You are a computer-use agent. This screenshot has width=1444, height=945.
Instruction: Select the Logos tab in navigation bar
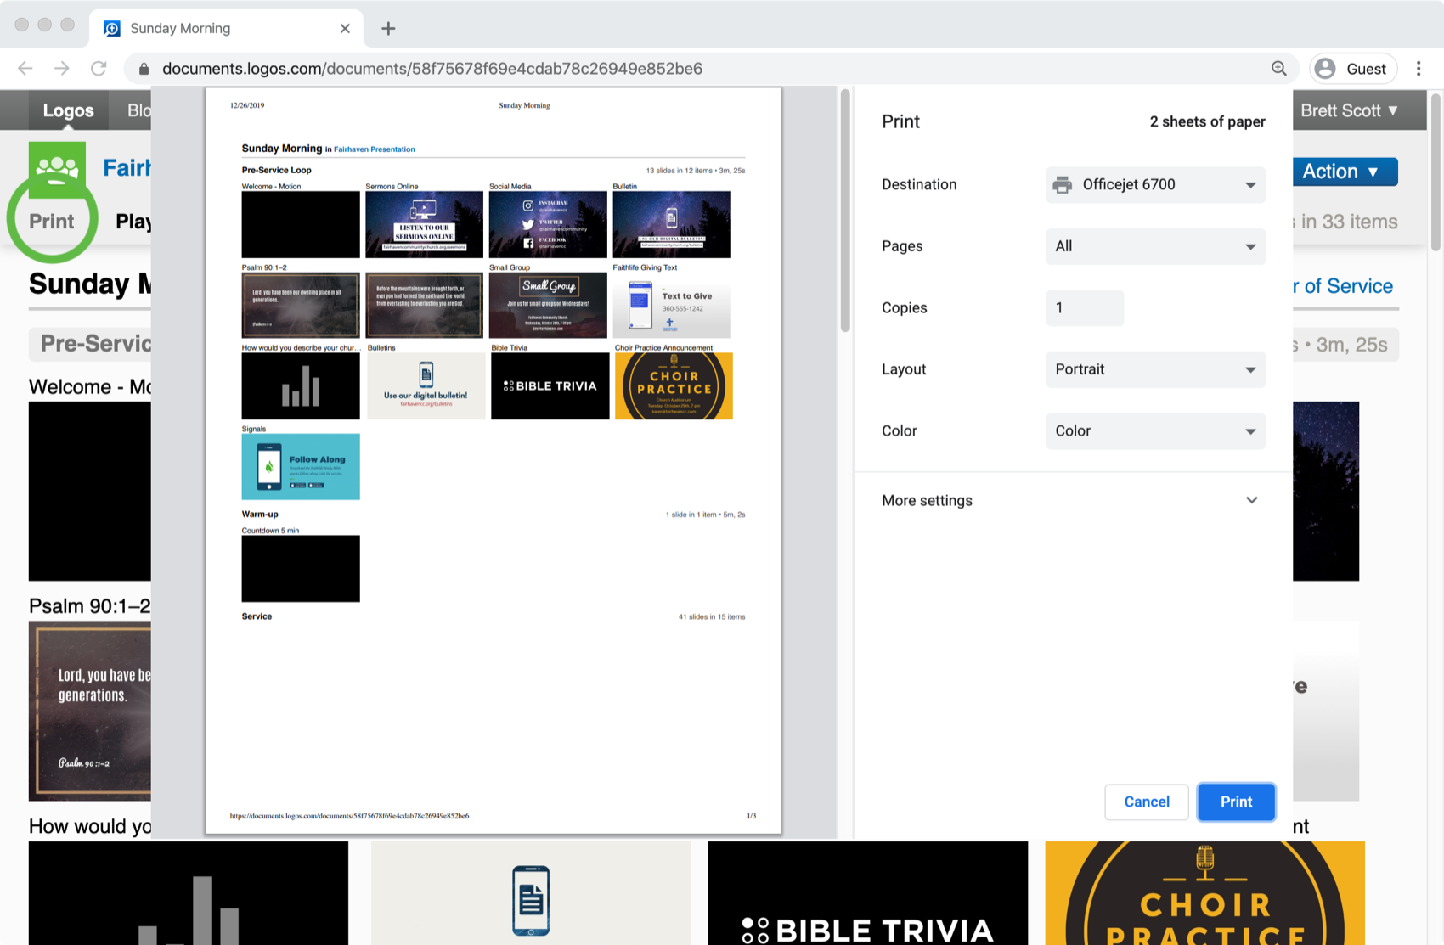pos(69,110)
